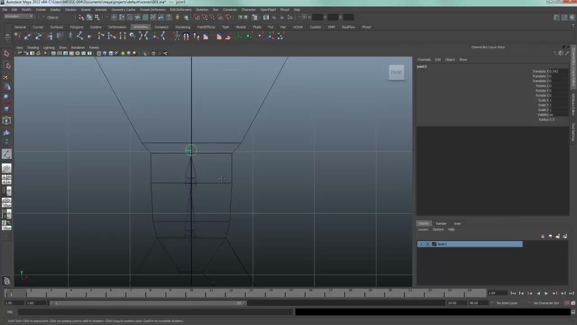
Task: Open the Channel Box Object menu
Action: [x=450, y=60]
